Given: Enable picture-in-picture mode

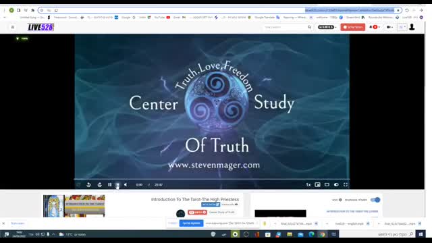Looking at the screenshot, I should pos(317,184).
